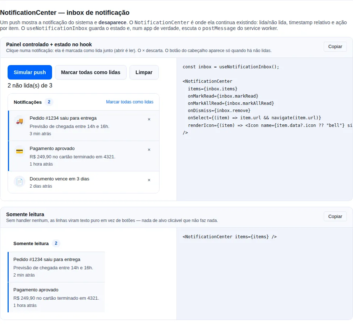Click the unread count badge next to Notificações
Image resolution: width=353 pixels, height=325 pixels.
coord(49,102)
